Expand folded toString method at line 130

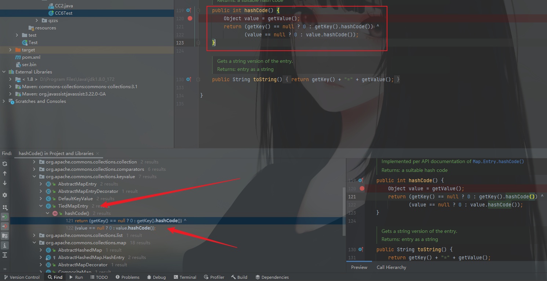pos(198,79)
